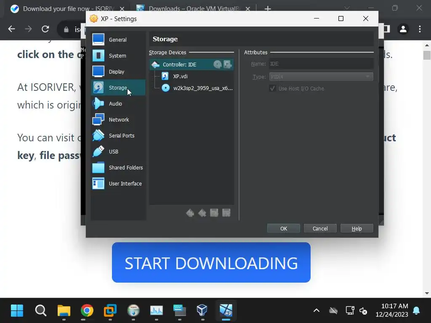The image size is (431, 323).
Task: Go forward in browser history
Action: tap(28, 29)
